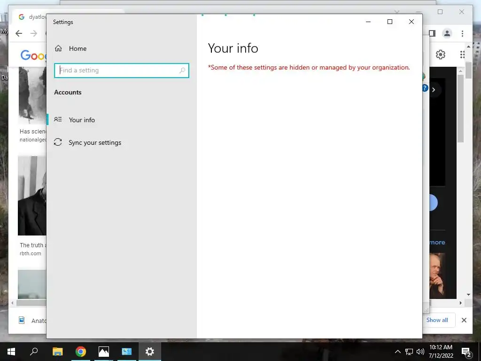Screen dimensions: 481x361
Task: Switch to Chrome in taskbar
Action: [81, 352]
